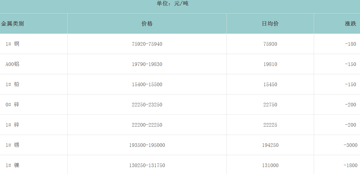360x174 pixels.
Task: Click aluminum price range 19790-19830
Action: (x=147, y=64)
